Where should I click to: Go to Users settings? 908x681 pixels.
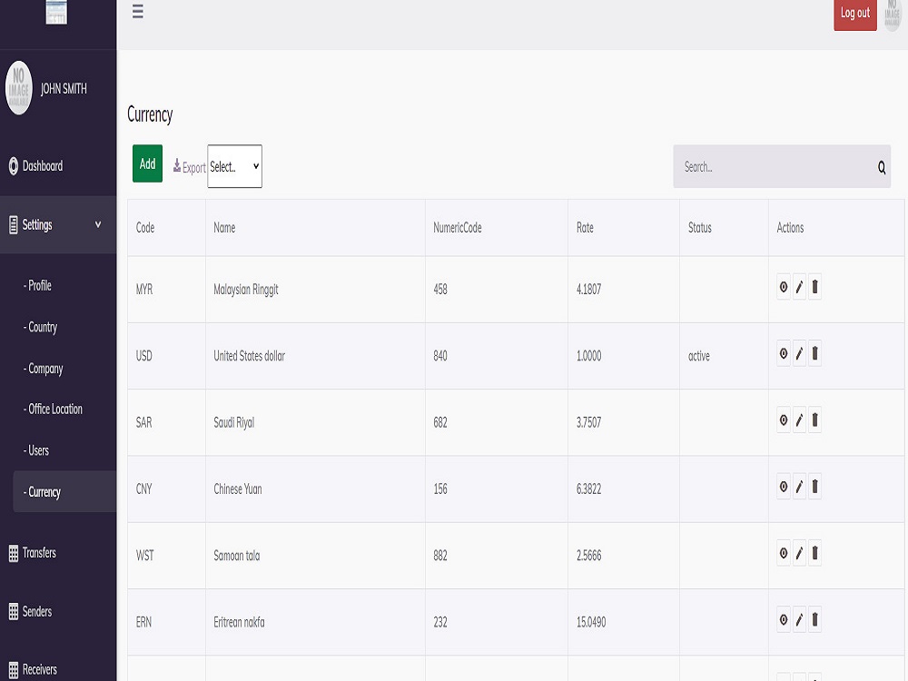click(36, 450)
